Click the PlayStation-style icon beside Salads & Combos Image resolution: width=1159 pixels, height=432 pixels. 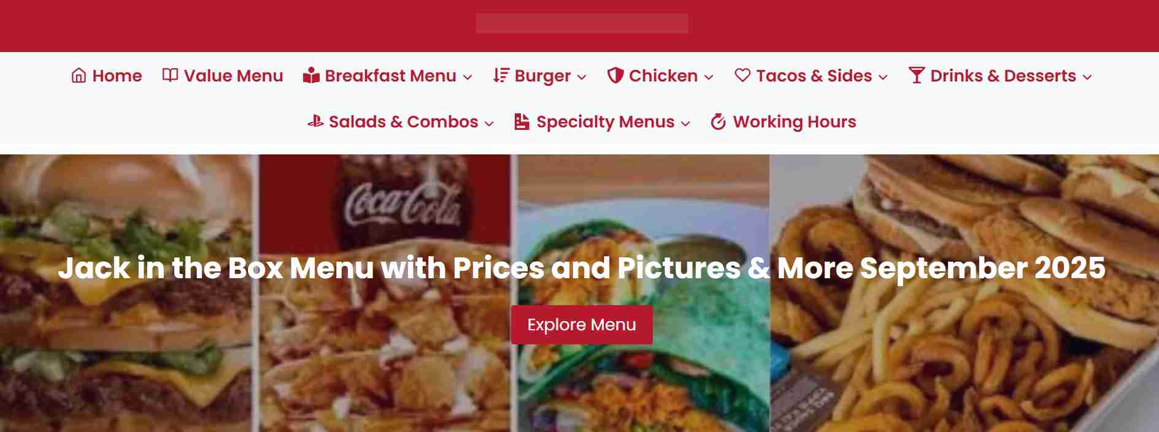coord(315,121)
